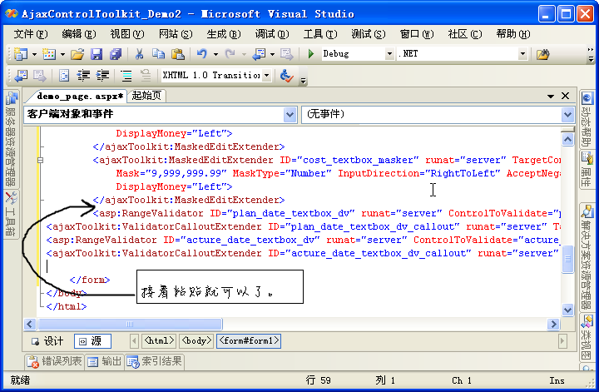The height and width of the screenshot is (392, 599).
Task: Click the Copy icon in toolbar
Action: point(158,54)
